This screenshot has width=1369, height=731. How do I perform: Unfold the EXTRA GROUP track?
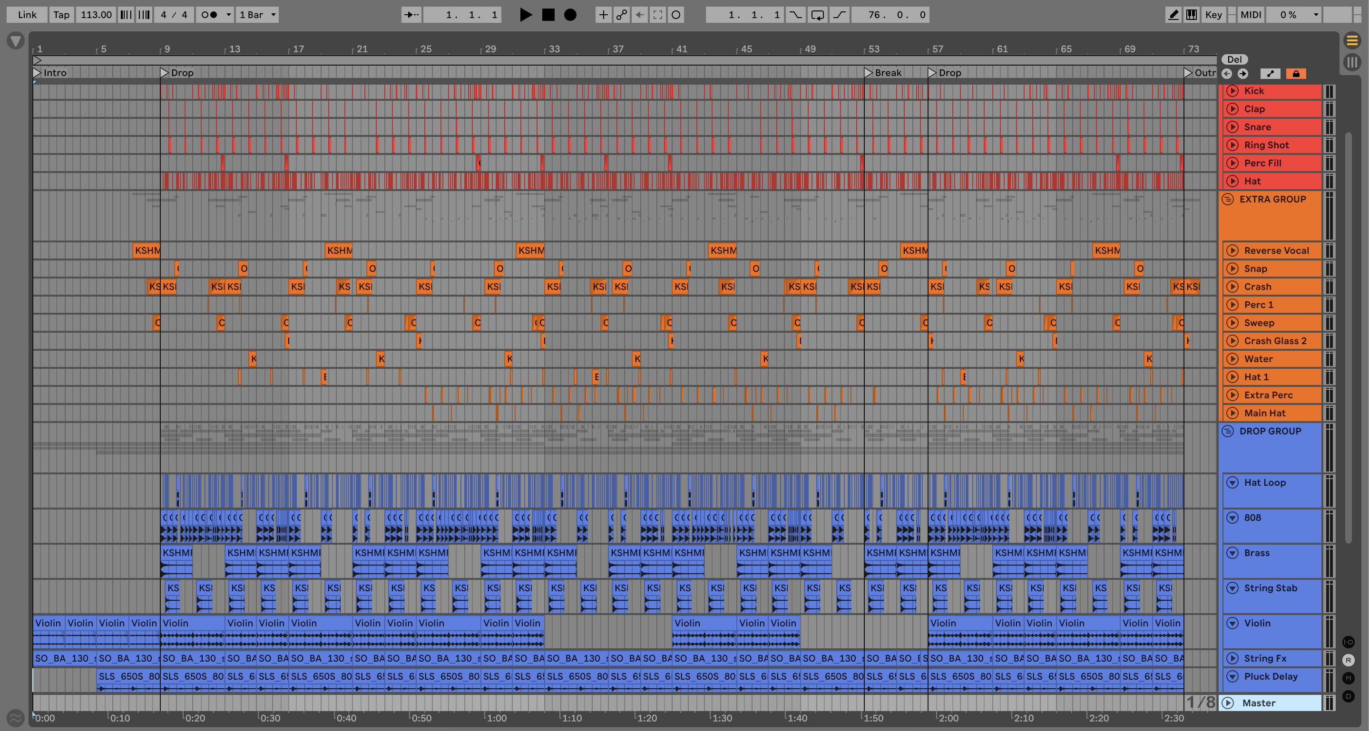coord(1228,199)
